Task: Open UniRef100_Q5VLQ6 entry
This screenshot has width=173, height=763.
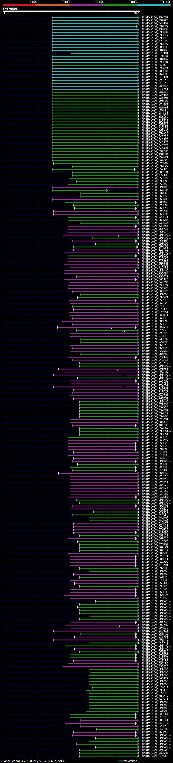Action: click(x=155, y=74)
